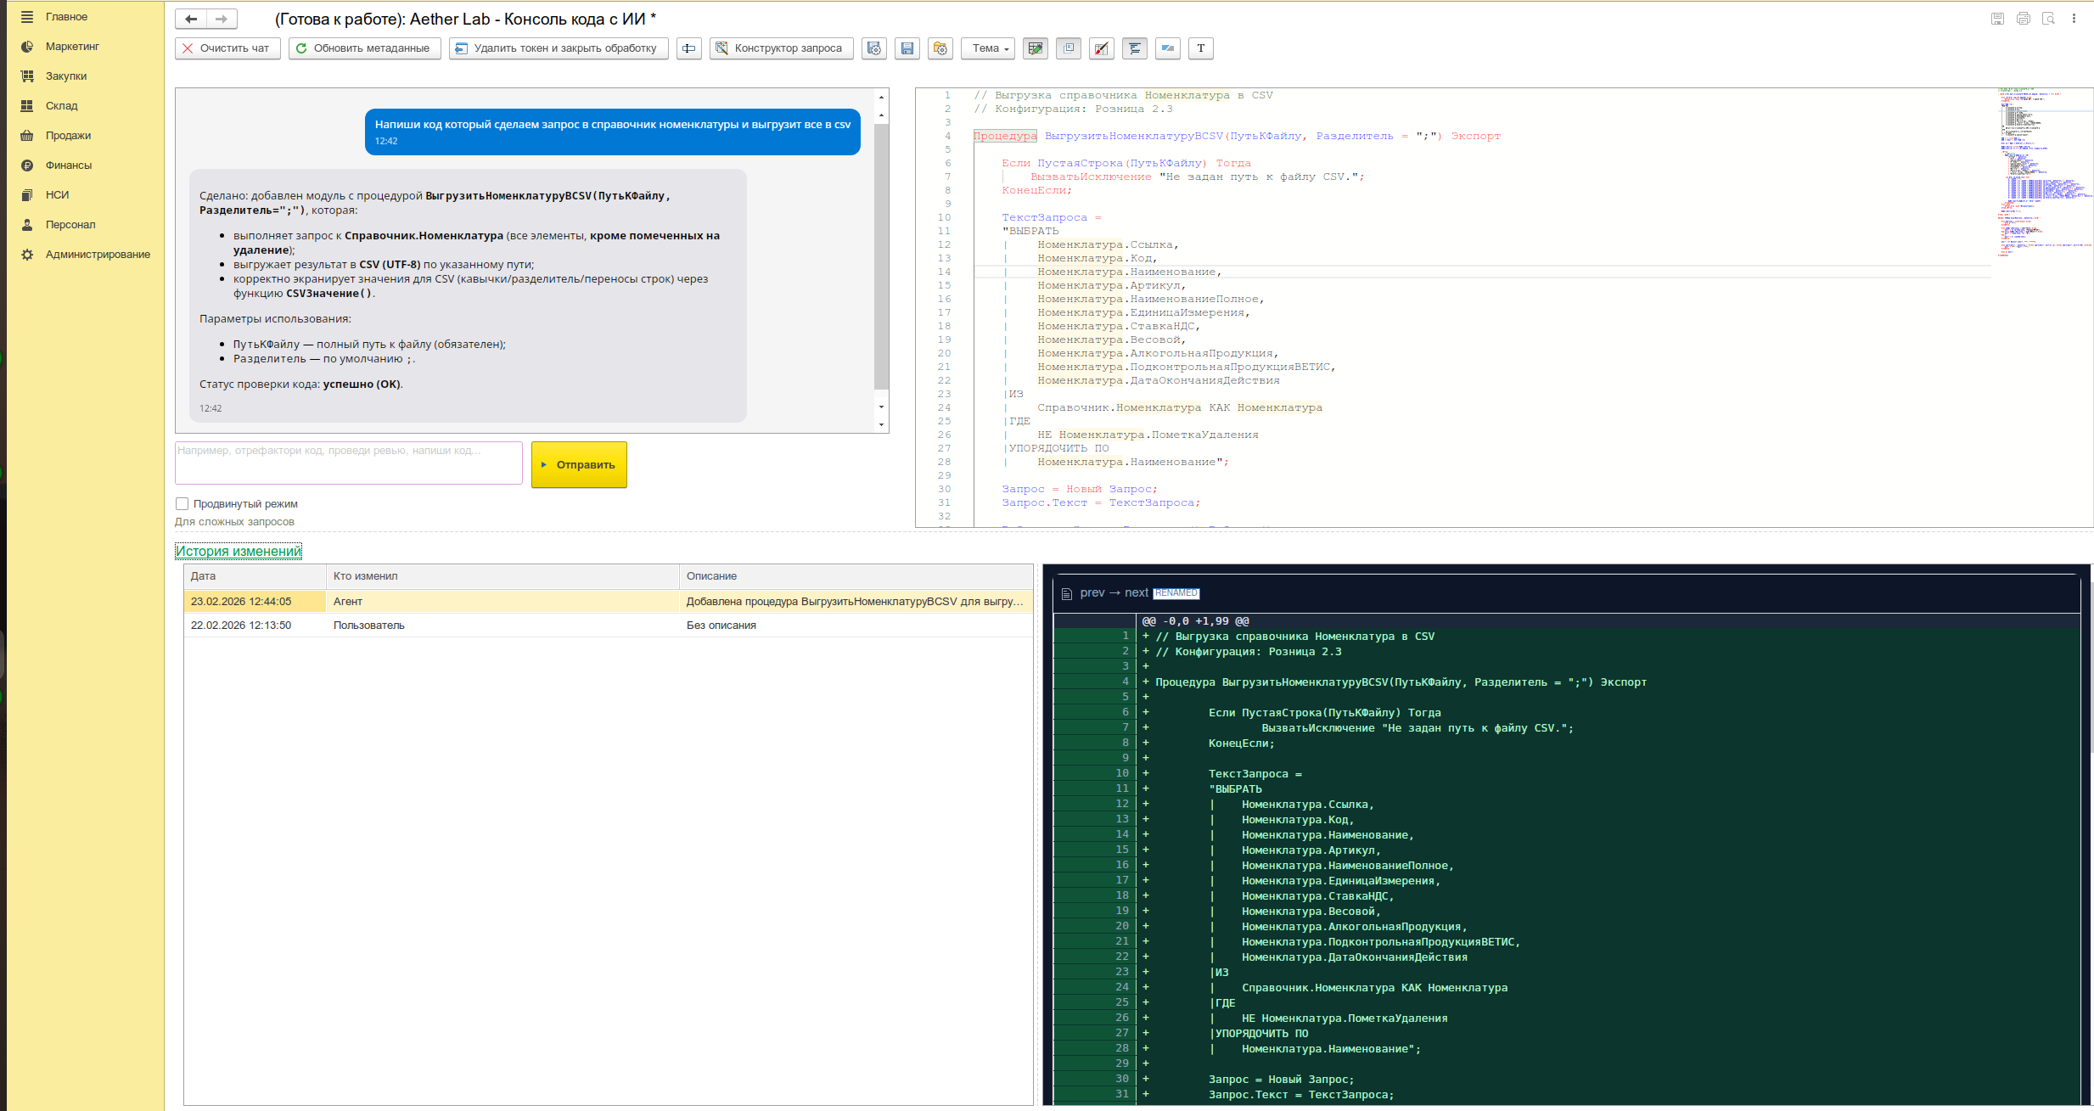This screenshot has height=1111, width=2094.
Task: Click the Конструктор запроса button
Action: pos(781,48)
